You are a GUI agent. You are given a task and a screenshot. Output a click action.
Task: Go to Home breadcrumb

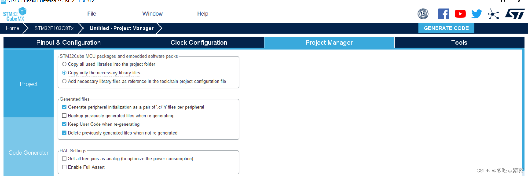point(12,28)
